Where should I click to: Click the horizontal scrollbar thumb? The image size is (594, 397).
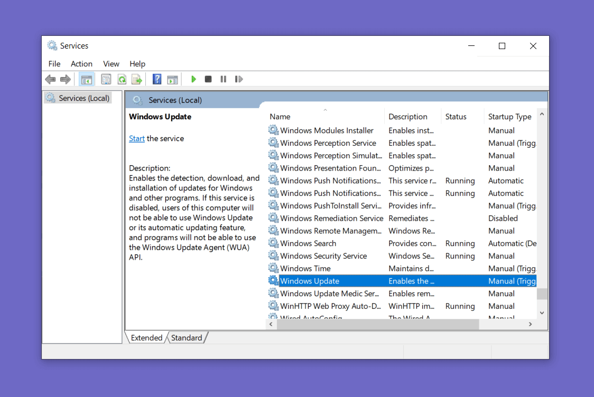pos(378,324)
